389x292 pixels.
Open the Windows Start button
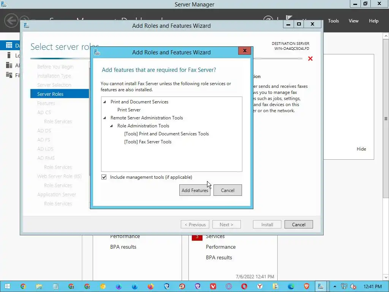pyautogui.click(x=7, y=286)
